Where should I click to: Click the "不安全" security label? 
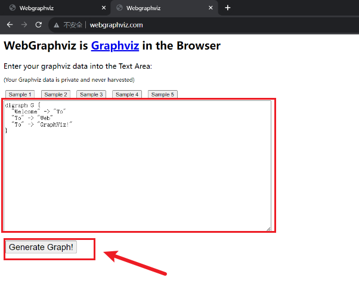tap(73, 25)
